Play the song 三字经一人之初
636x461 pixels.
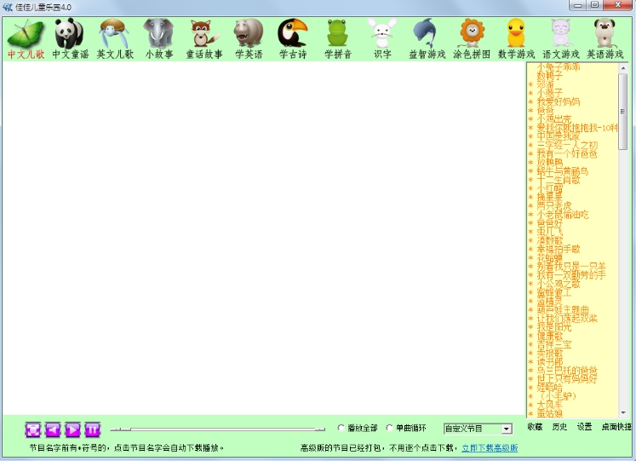click(x=567, y=145)
